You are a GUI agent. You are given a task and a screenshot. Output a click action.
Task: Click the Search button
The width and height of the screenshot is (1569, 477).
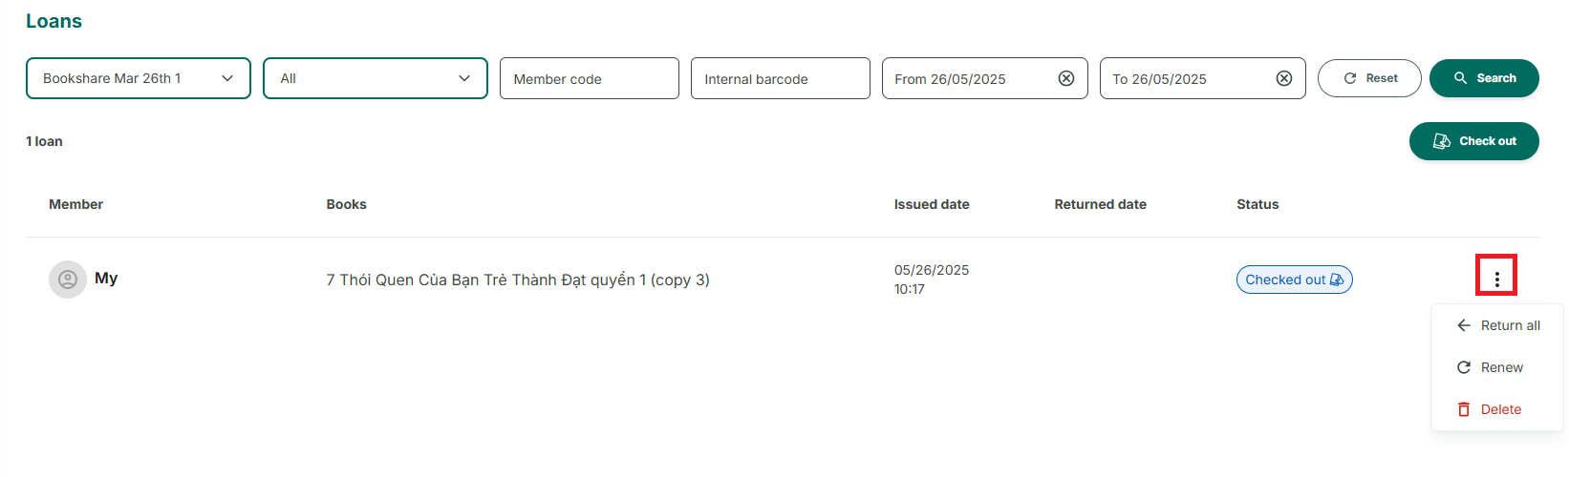pyautogui.click(x=1484, y=78)
